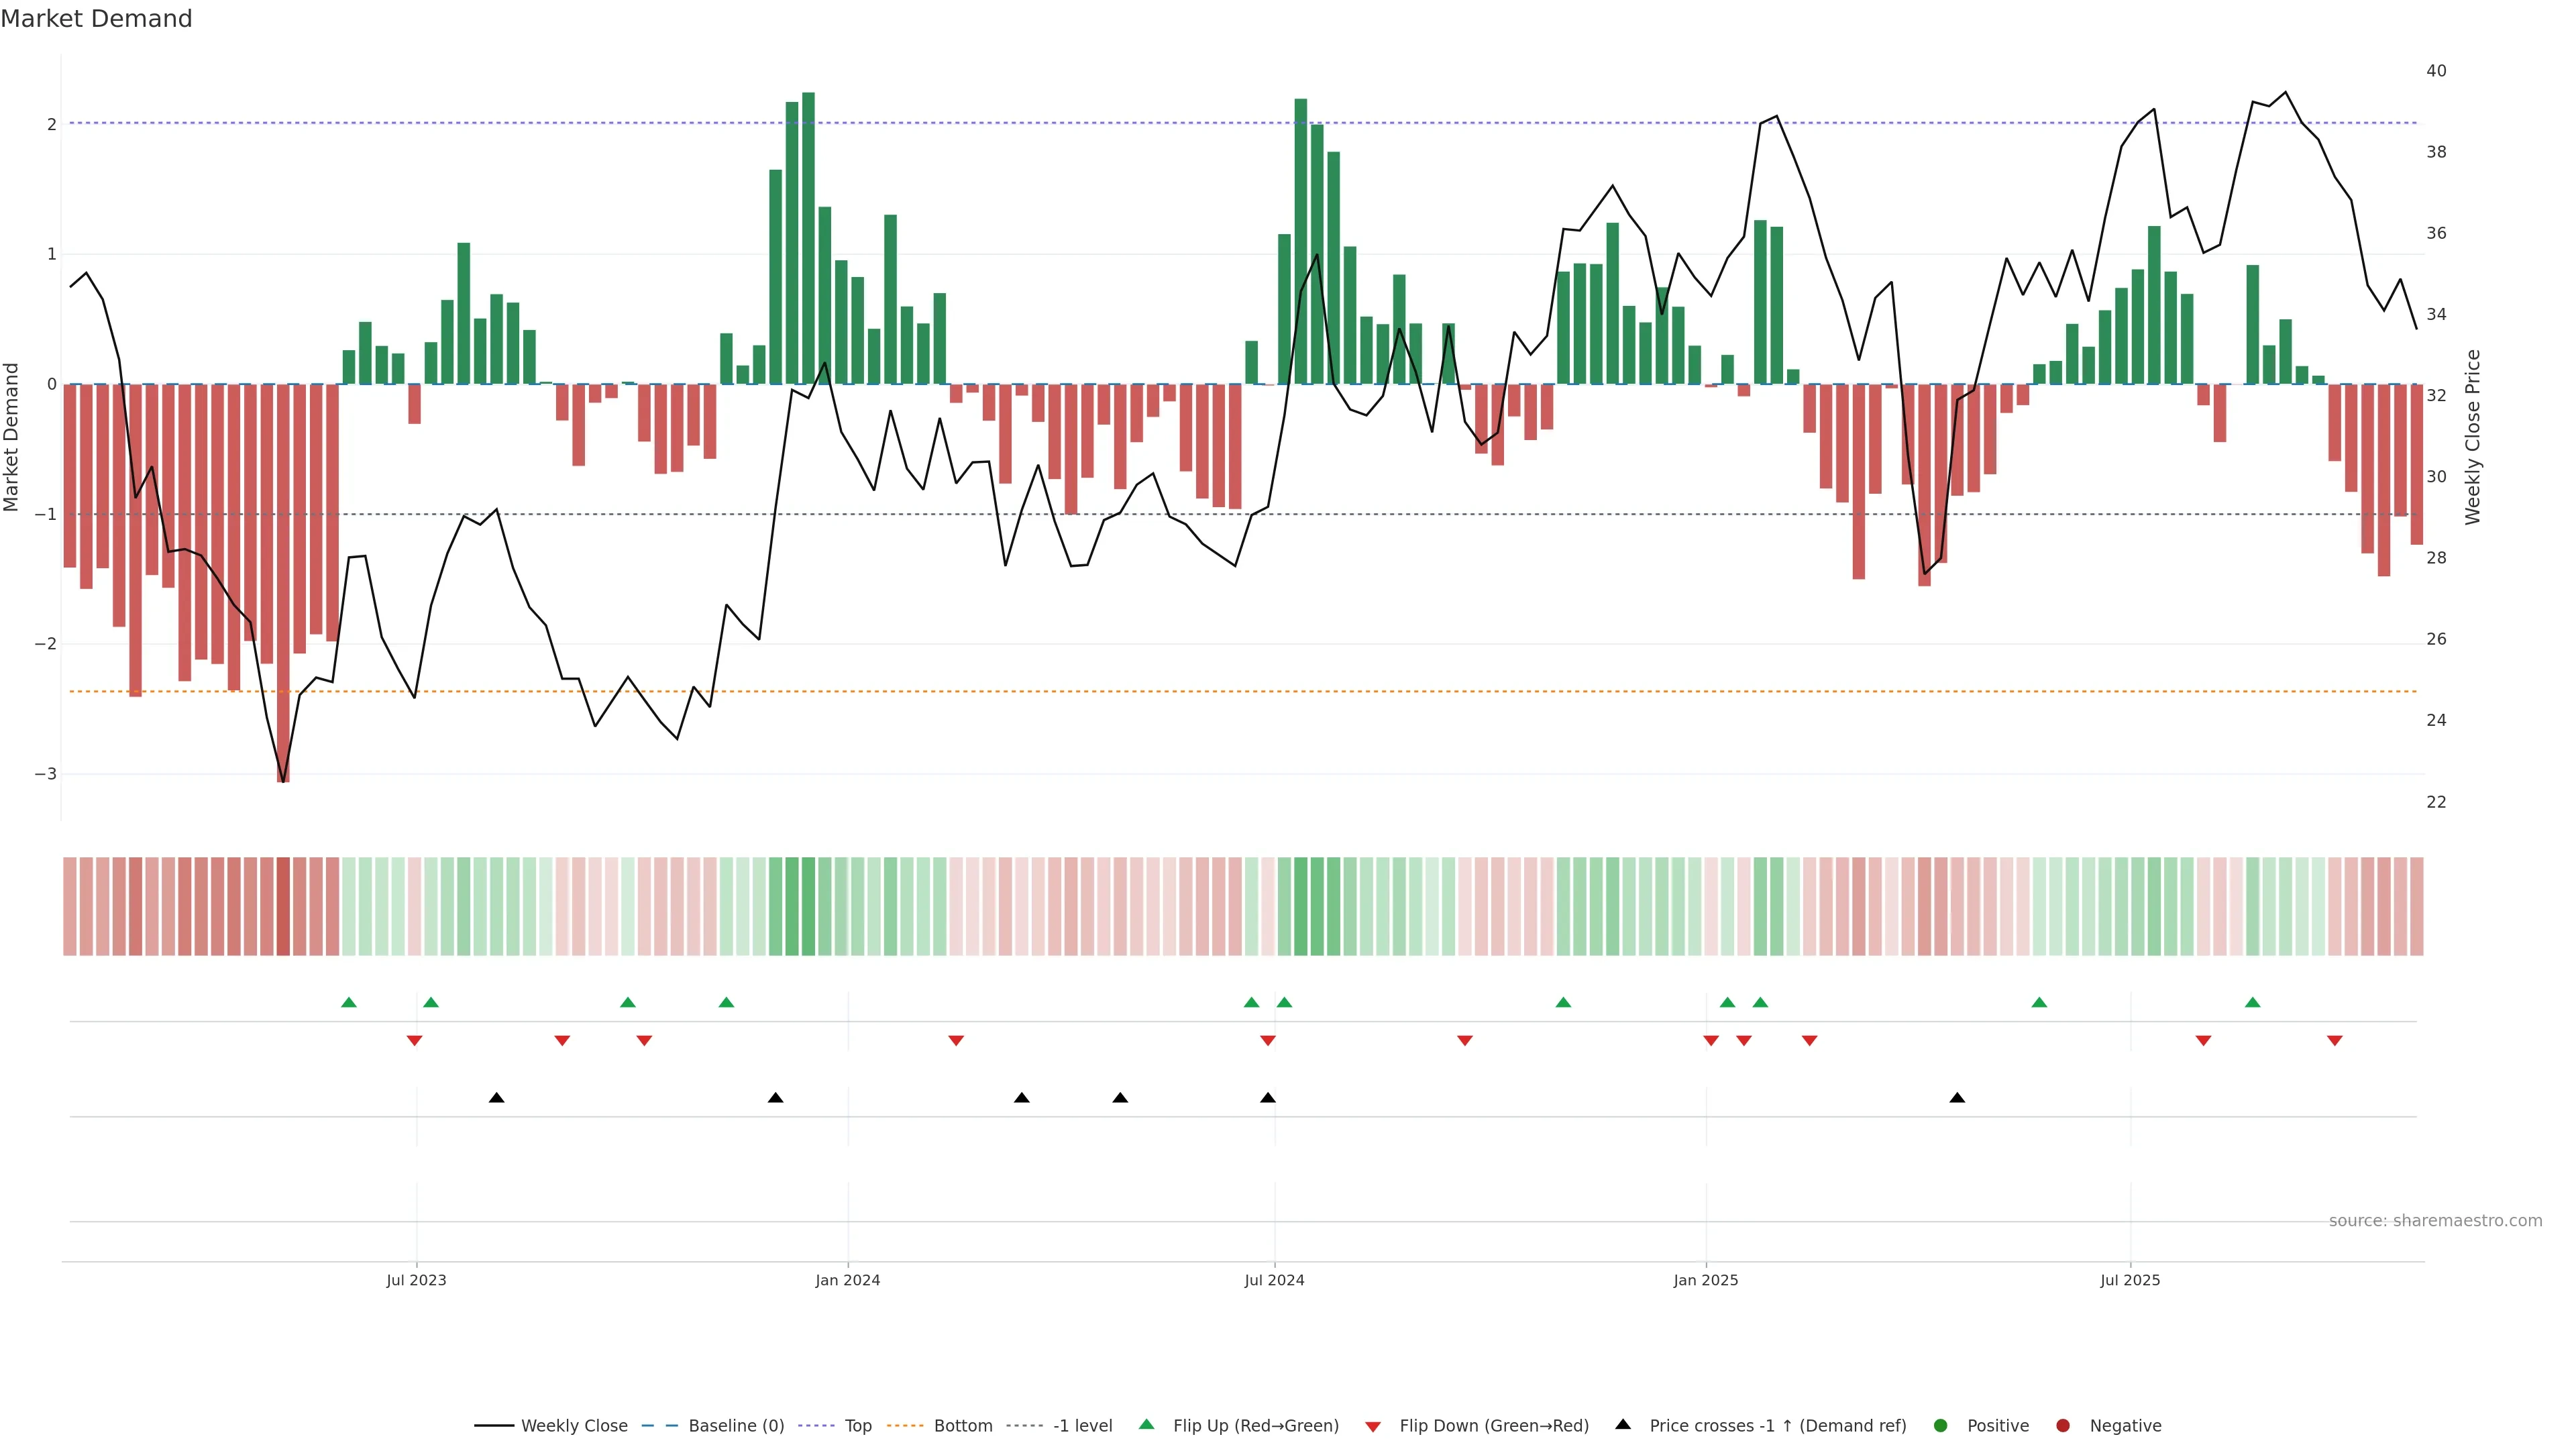Toggle the Weekly Close series label
This screenshot has width=2576, height=1449.
[574, 1425]
